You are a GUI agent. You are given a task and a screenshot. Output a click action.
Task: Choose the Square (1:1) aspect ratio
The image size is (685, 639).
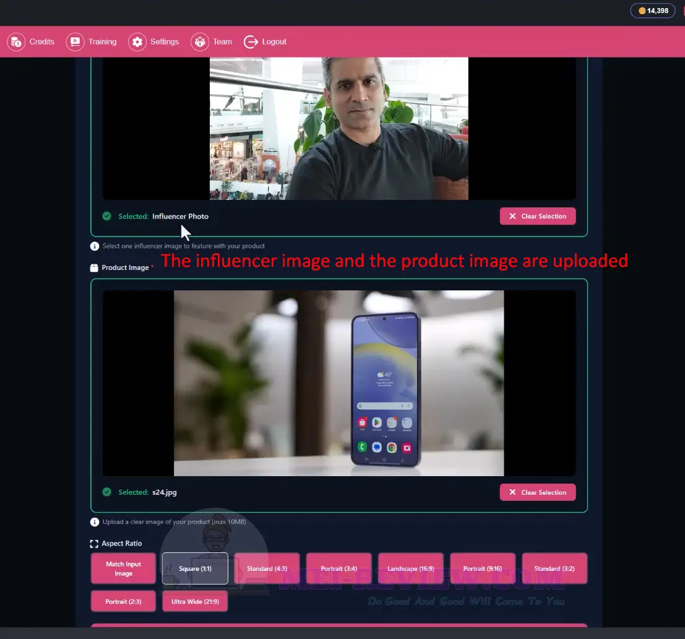pyautogui.click(x=196, y=568)
